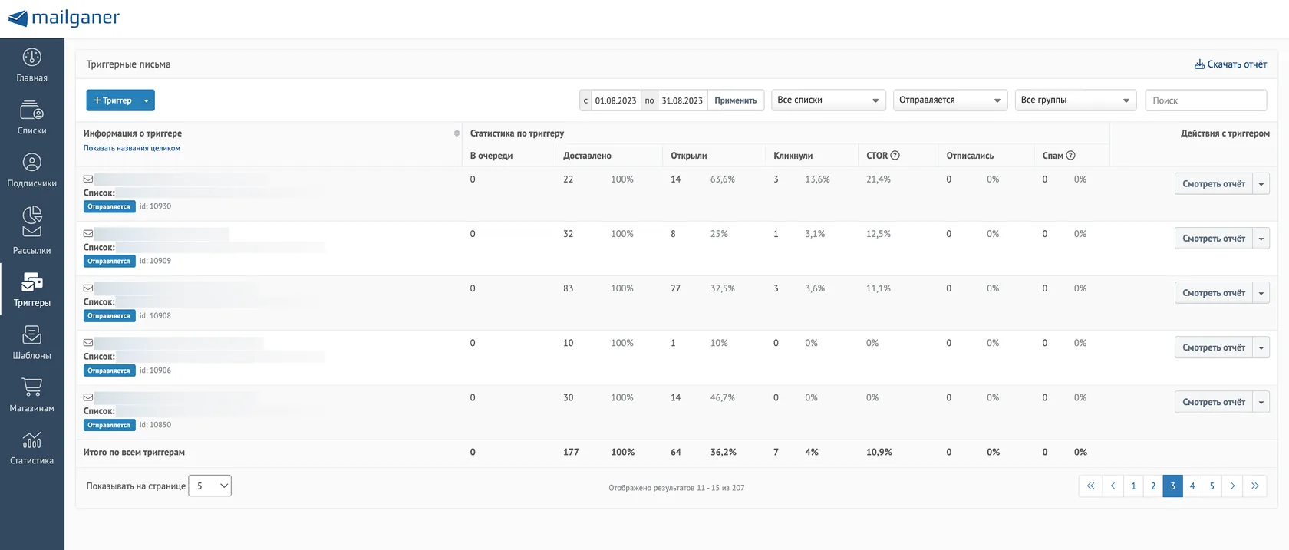This screenshot has width=1289, height=550.
Task: Open the Главная dashboard icon
Action: pos(31,58)
